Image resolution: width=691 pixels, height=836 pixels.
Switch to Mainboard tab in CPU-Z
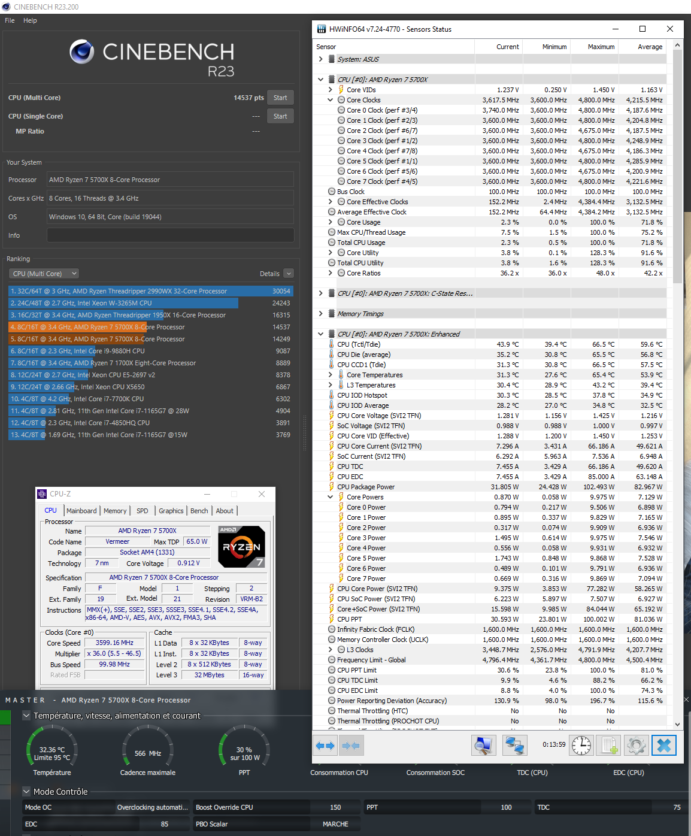[x=81, y=511]
